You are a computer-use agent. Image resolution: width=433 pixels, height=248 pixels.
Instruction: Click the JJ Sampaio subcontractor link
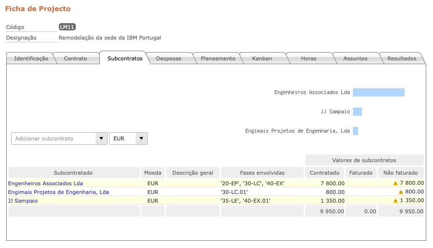coord(23,201)
